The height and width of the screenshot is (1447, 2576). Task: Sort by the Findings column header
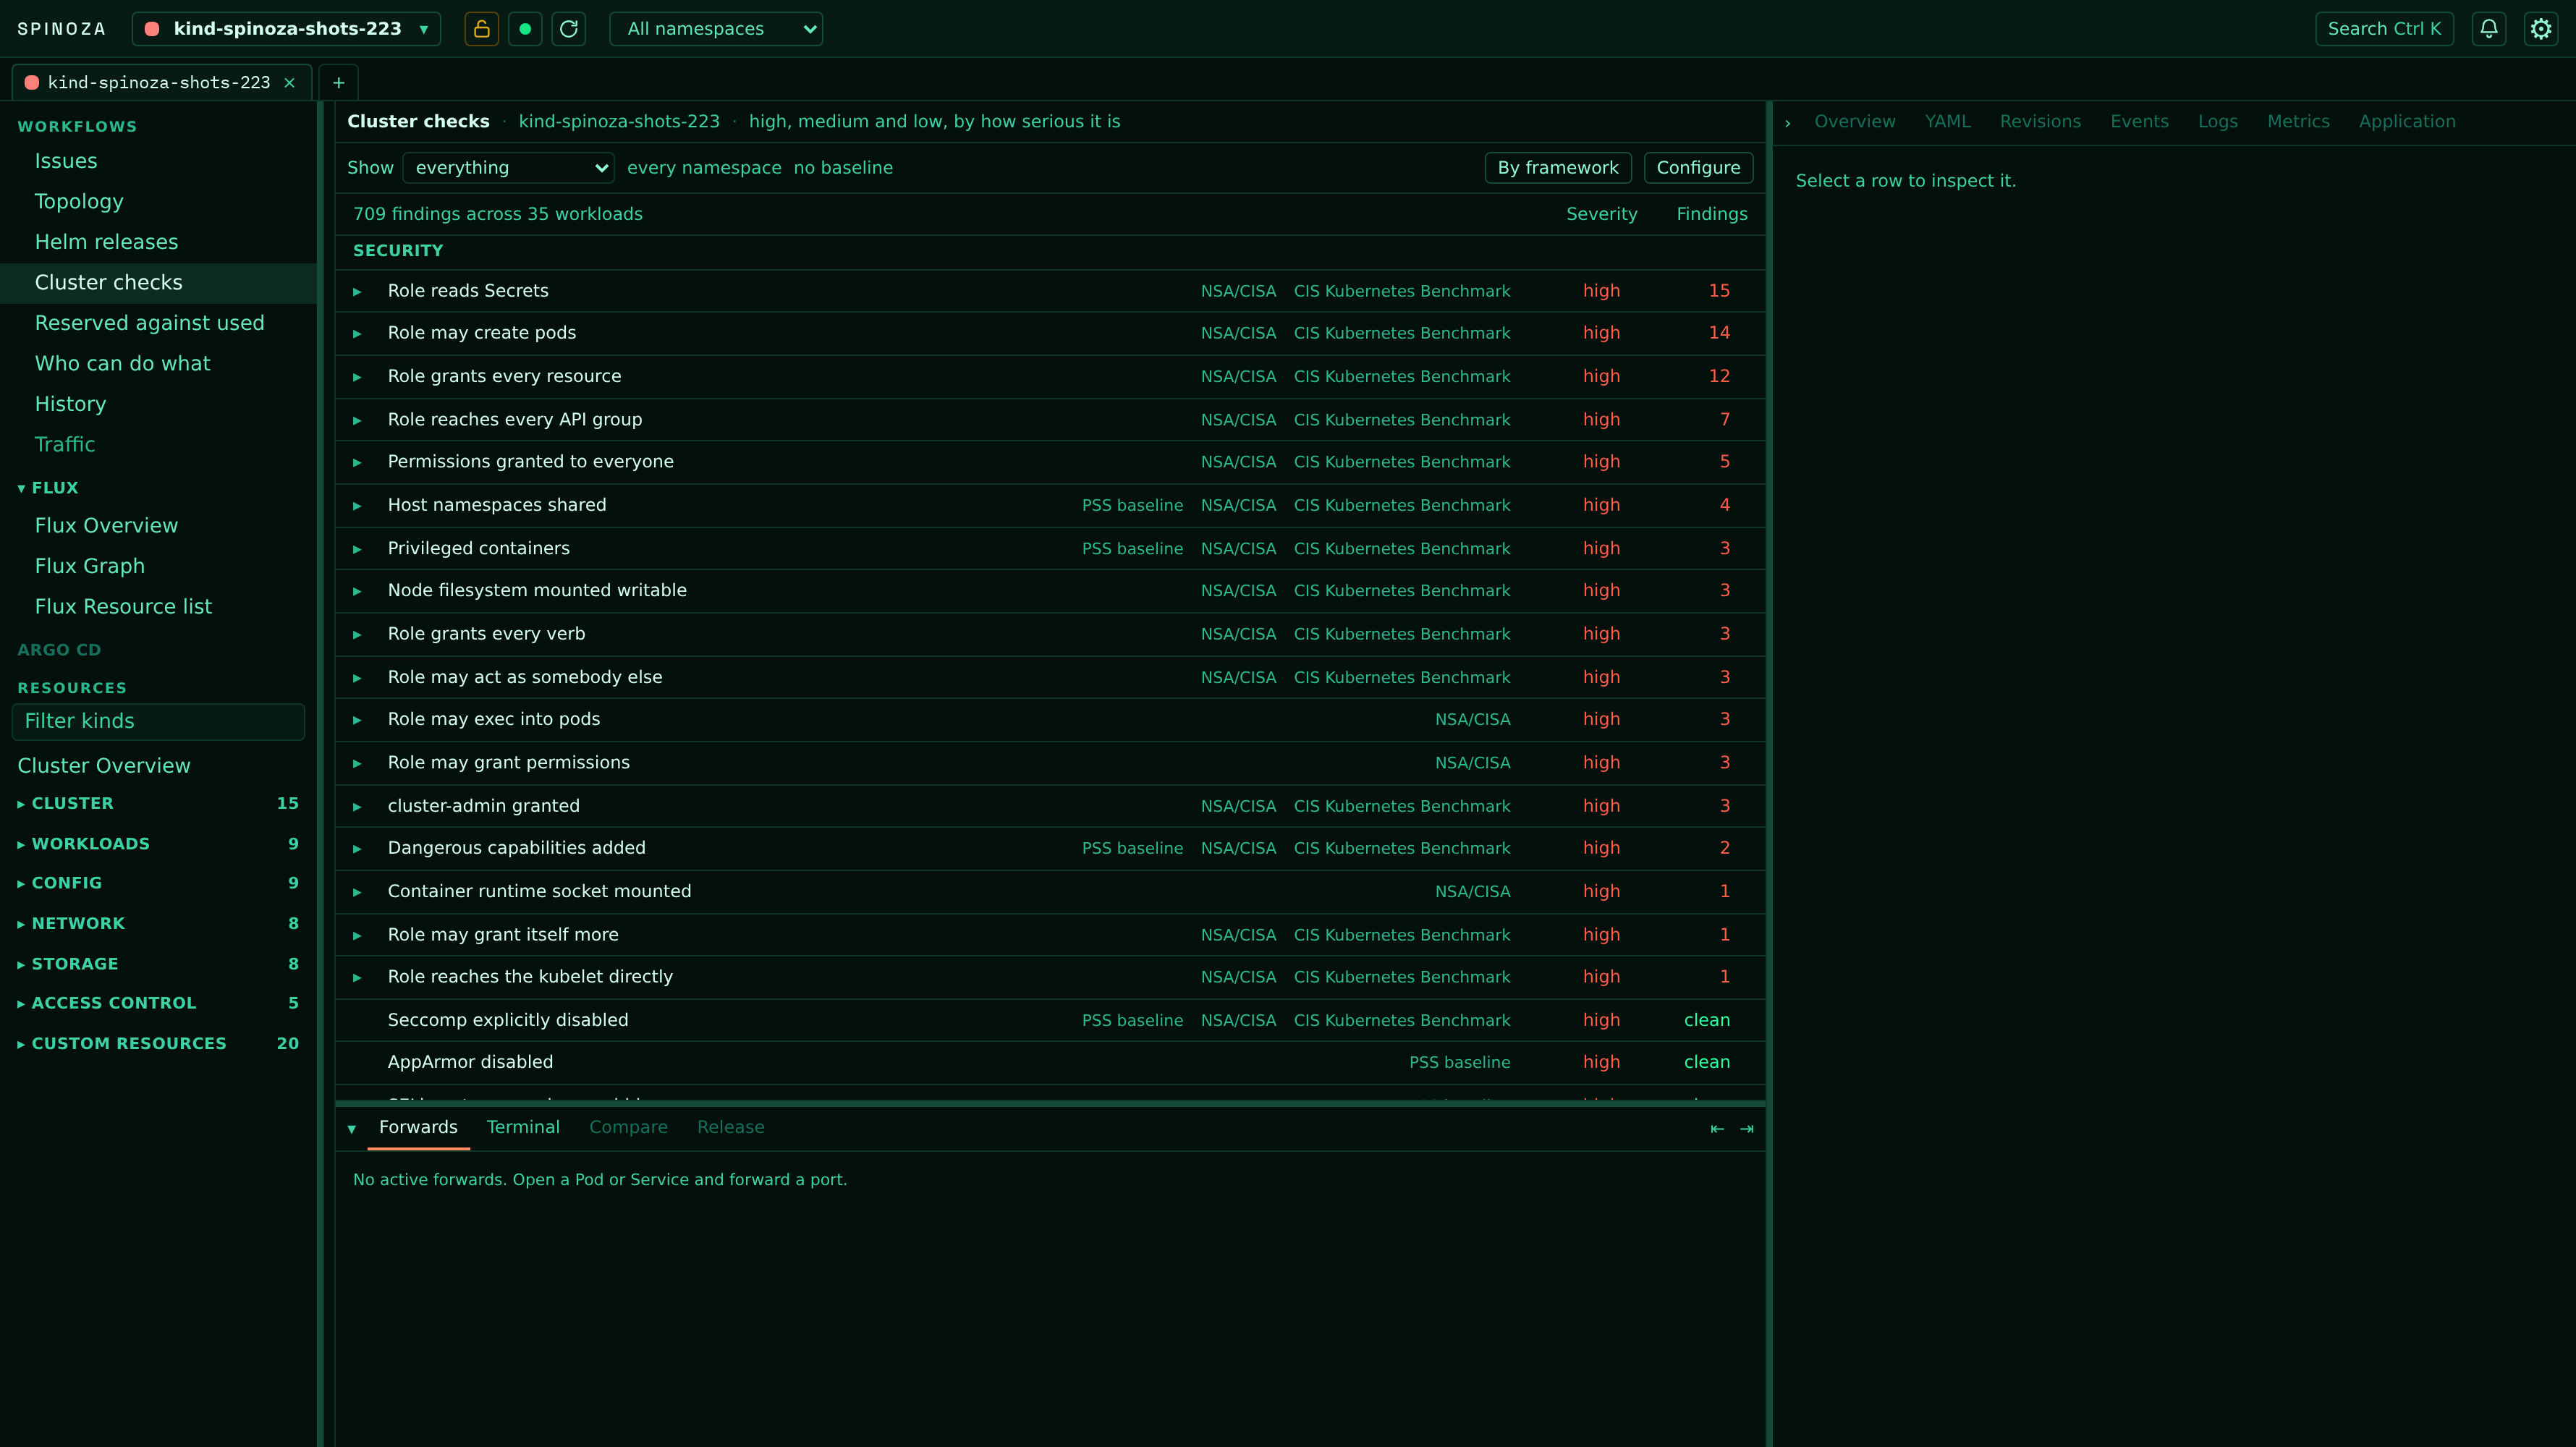pos(1712,214)
